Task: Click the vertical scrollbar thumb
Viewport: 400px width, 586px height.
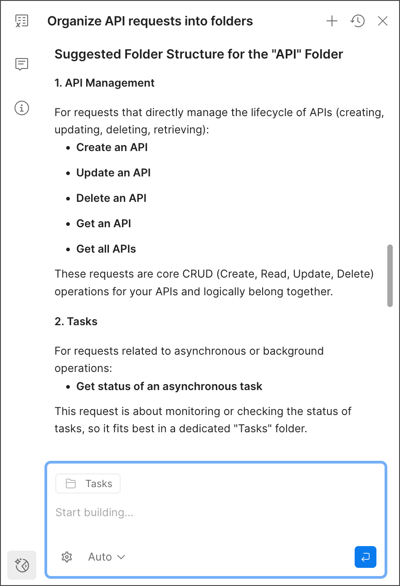Action: pyautogui.click(x=390, y=276)
